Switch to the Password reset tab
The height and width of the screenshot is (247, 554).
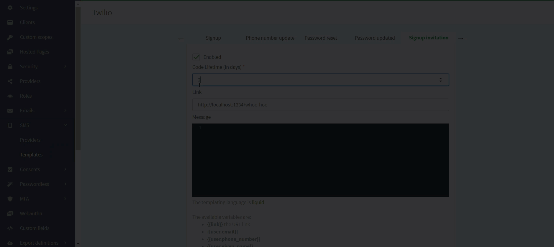pos(321,38)
